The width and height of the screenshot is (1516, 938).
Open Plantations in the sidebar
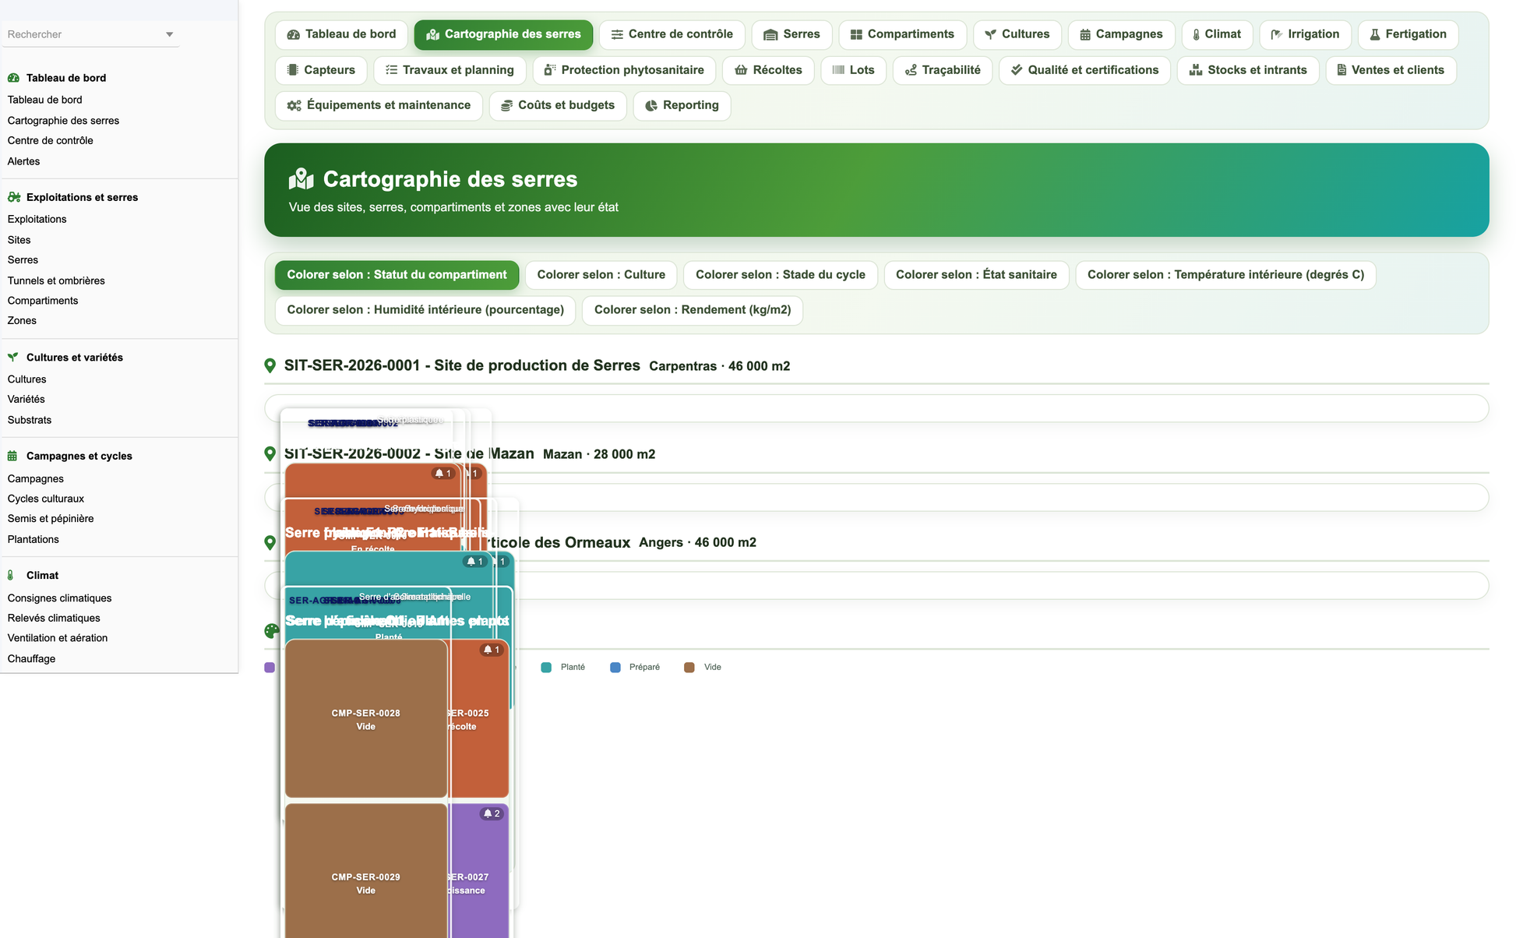tap(33, 539)
